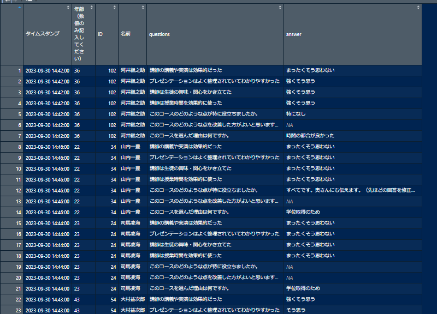Click row number 1
The width and height of the screenshot is (437, 314).
[20, 71]
